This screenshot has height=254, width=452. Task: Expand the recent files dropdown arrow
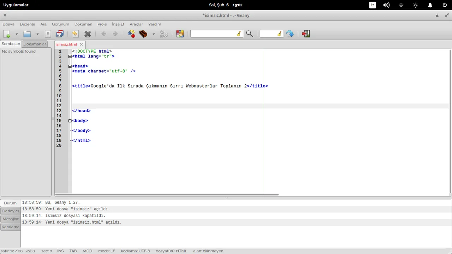[x=37, y=34]
